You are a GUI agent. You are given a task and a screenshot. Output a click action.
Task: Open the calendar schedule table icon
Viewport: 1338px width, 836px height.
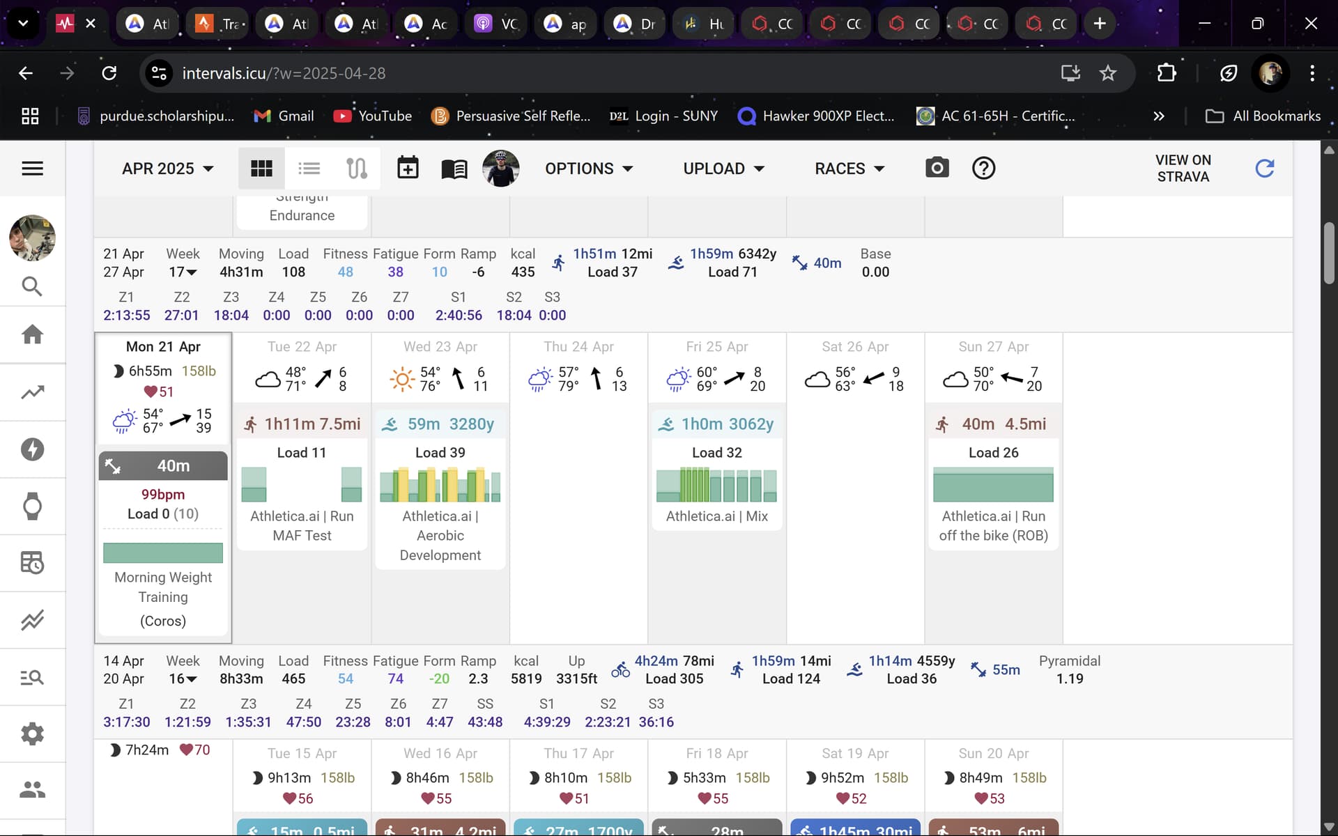(32, 563)
